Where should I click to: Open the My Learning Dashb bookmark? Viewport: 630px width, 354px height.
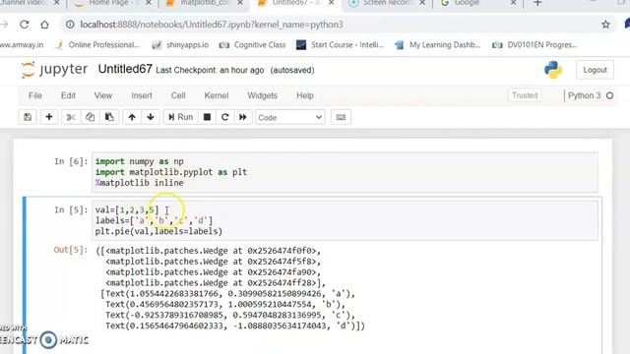[x=438, y=45]
